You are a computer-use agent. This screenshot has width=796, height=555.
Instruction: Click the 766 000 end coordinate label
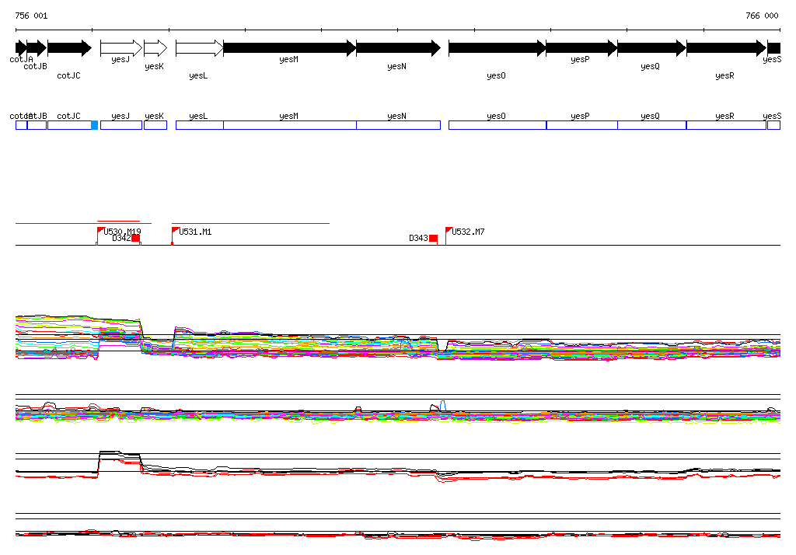(x=762, y=16)
